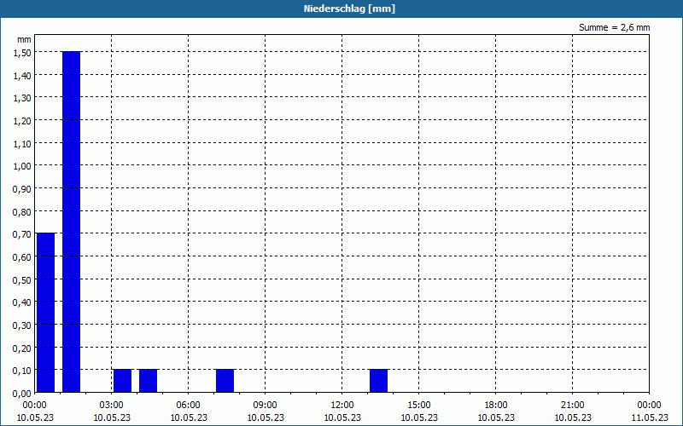
Task: Click the 0,90 y-axis value
Action: [22, 188]
